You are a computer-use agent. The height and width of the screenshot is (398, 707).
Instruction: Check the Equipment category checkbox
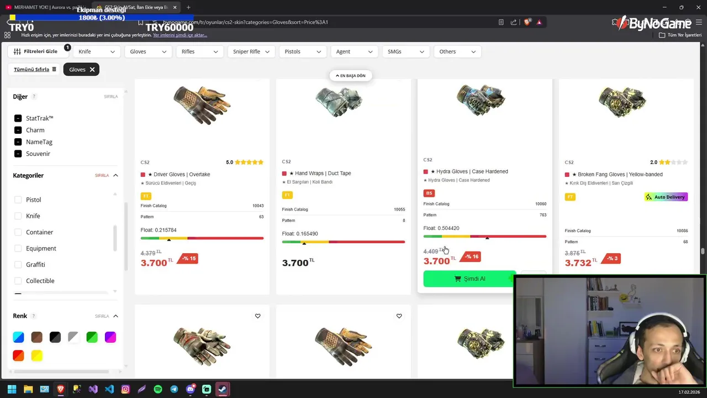point(18,248)
